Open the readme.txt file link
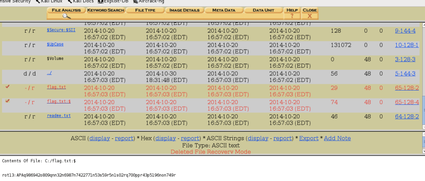 [59, 116]
